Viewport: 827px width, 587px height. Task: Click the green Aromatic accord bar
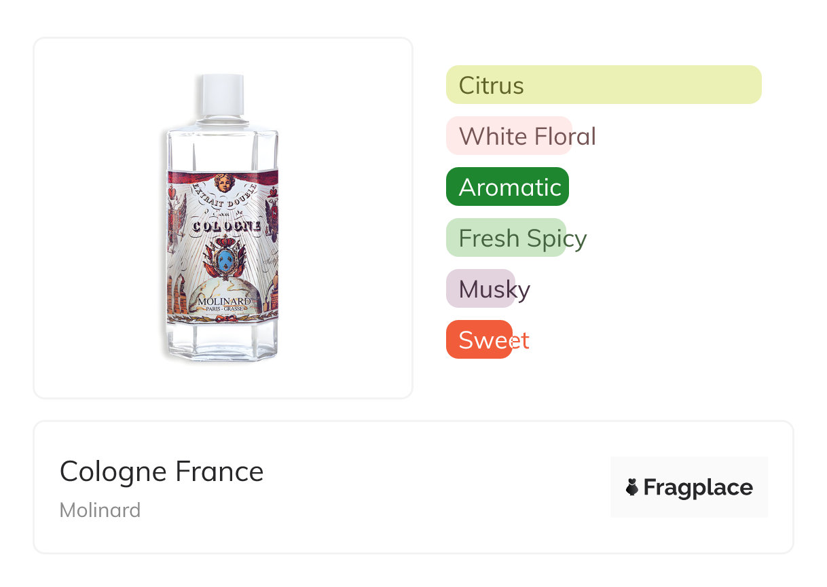pyautogui.click(x=507, y=187)
